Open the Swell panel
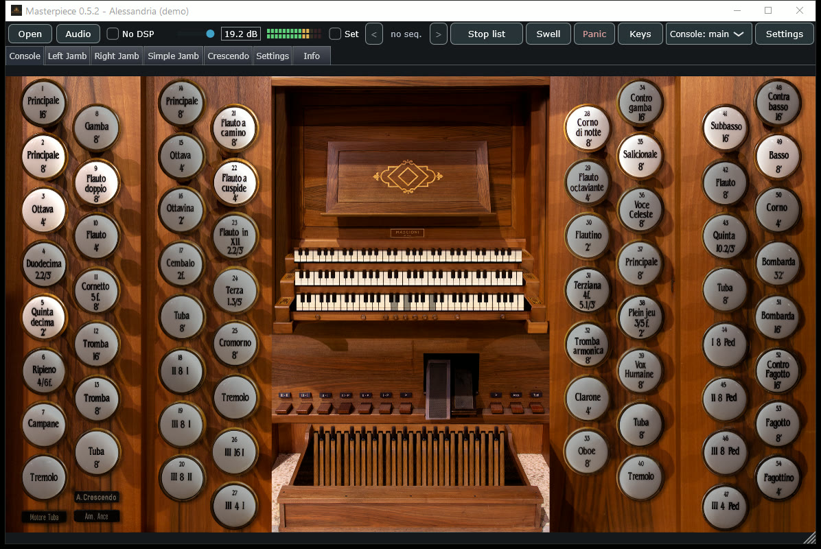821x549 pixels. pos(548,34)
